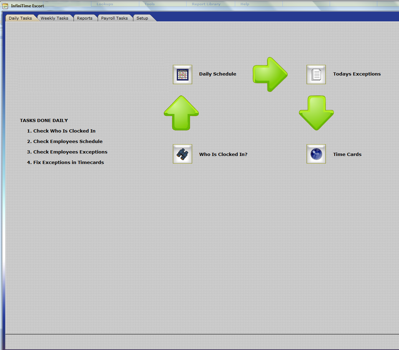Select the Daily Tasks tab
The width and height of the screenshot is (399, 350).
point(20,18)
